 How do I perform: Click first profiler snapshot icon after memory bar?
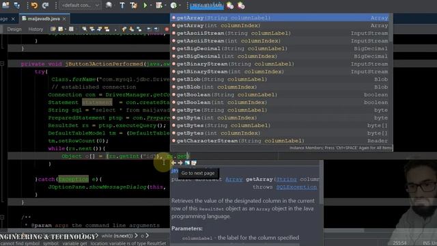coord(230,5)
